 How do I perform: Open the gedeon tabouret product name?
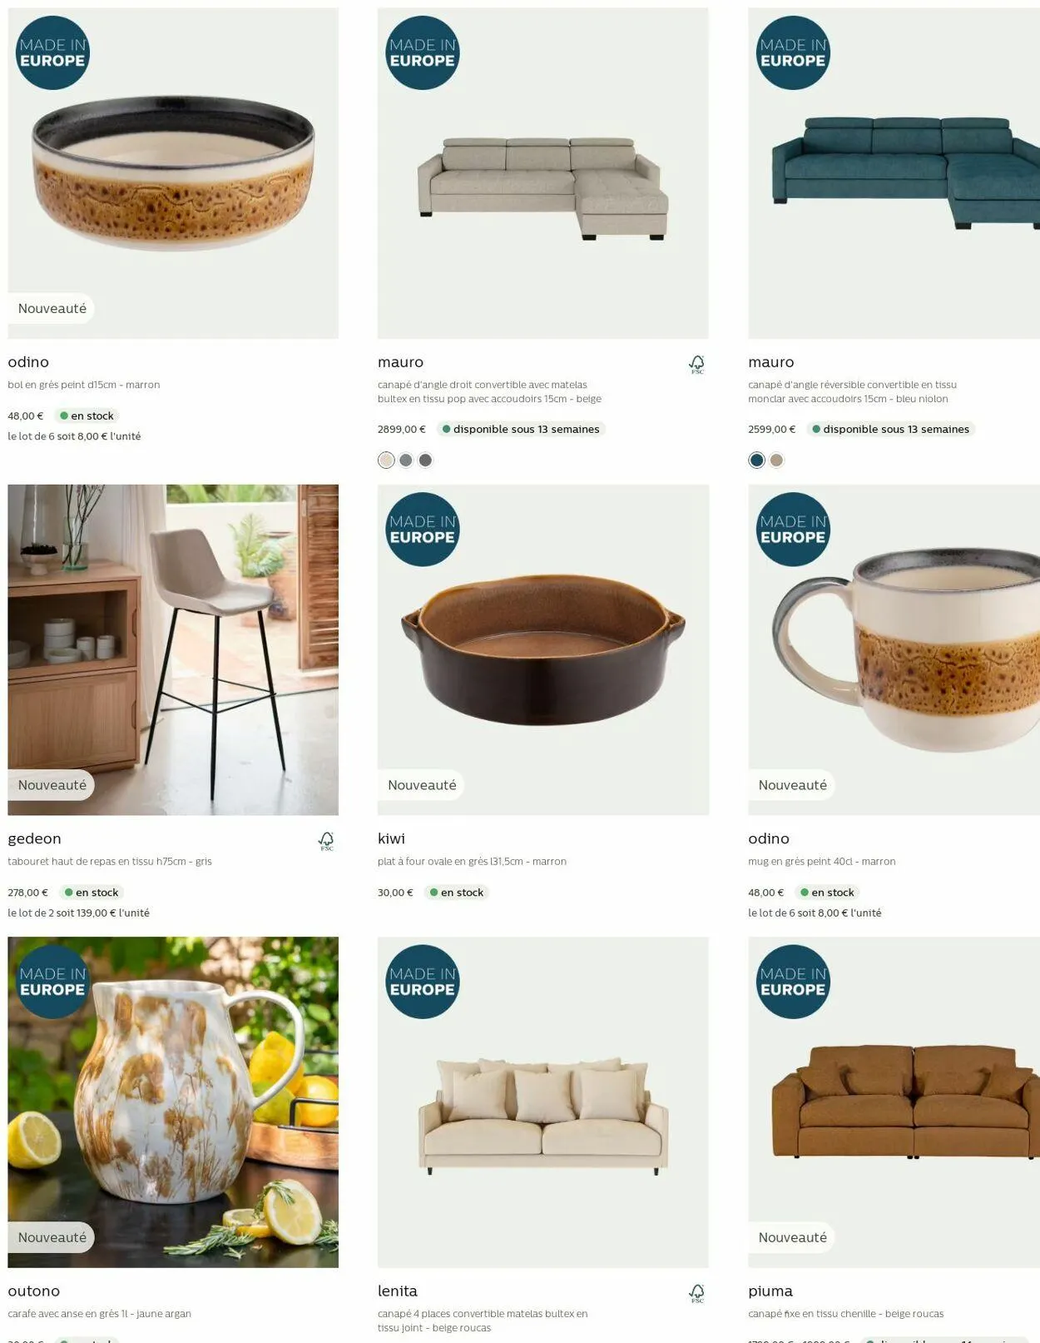(34, 838)
